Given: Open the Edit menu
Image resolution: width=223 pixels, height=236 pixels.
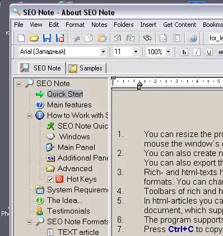Looking at the screenshot, I should (54, 25).
